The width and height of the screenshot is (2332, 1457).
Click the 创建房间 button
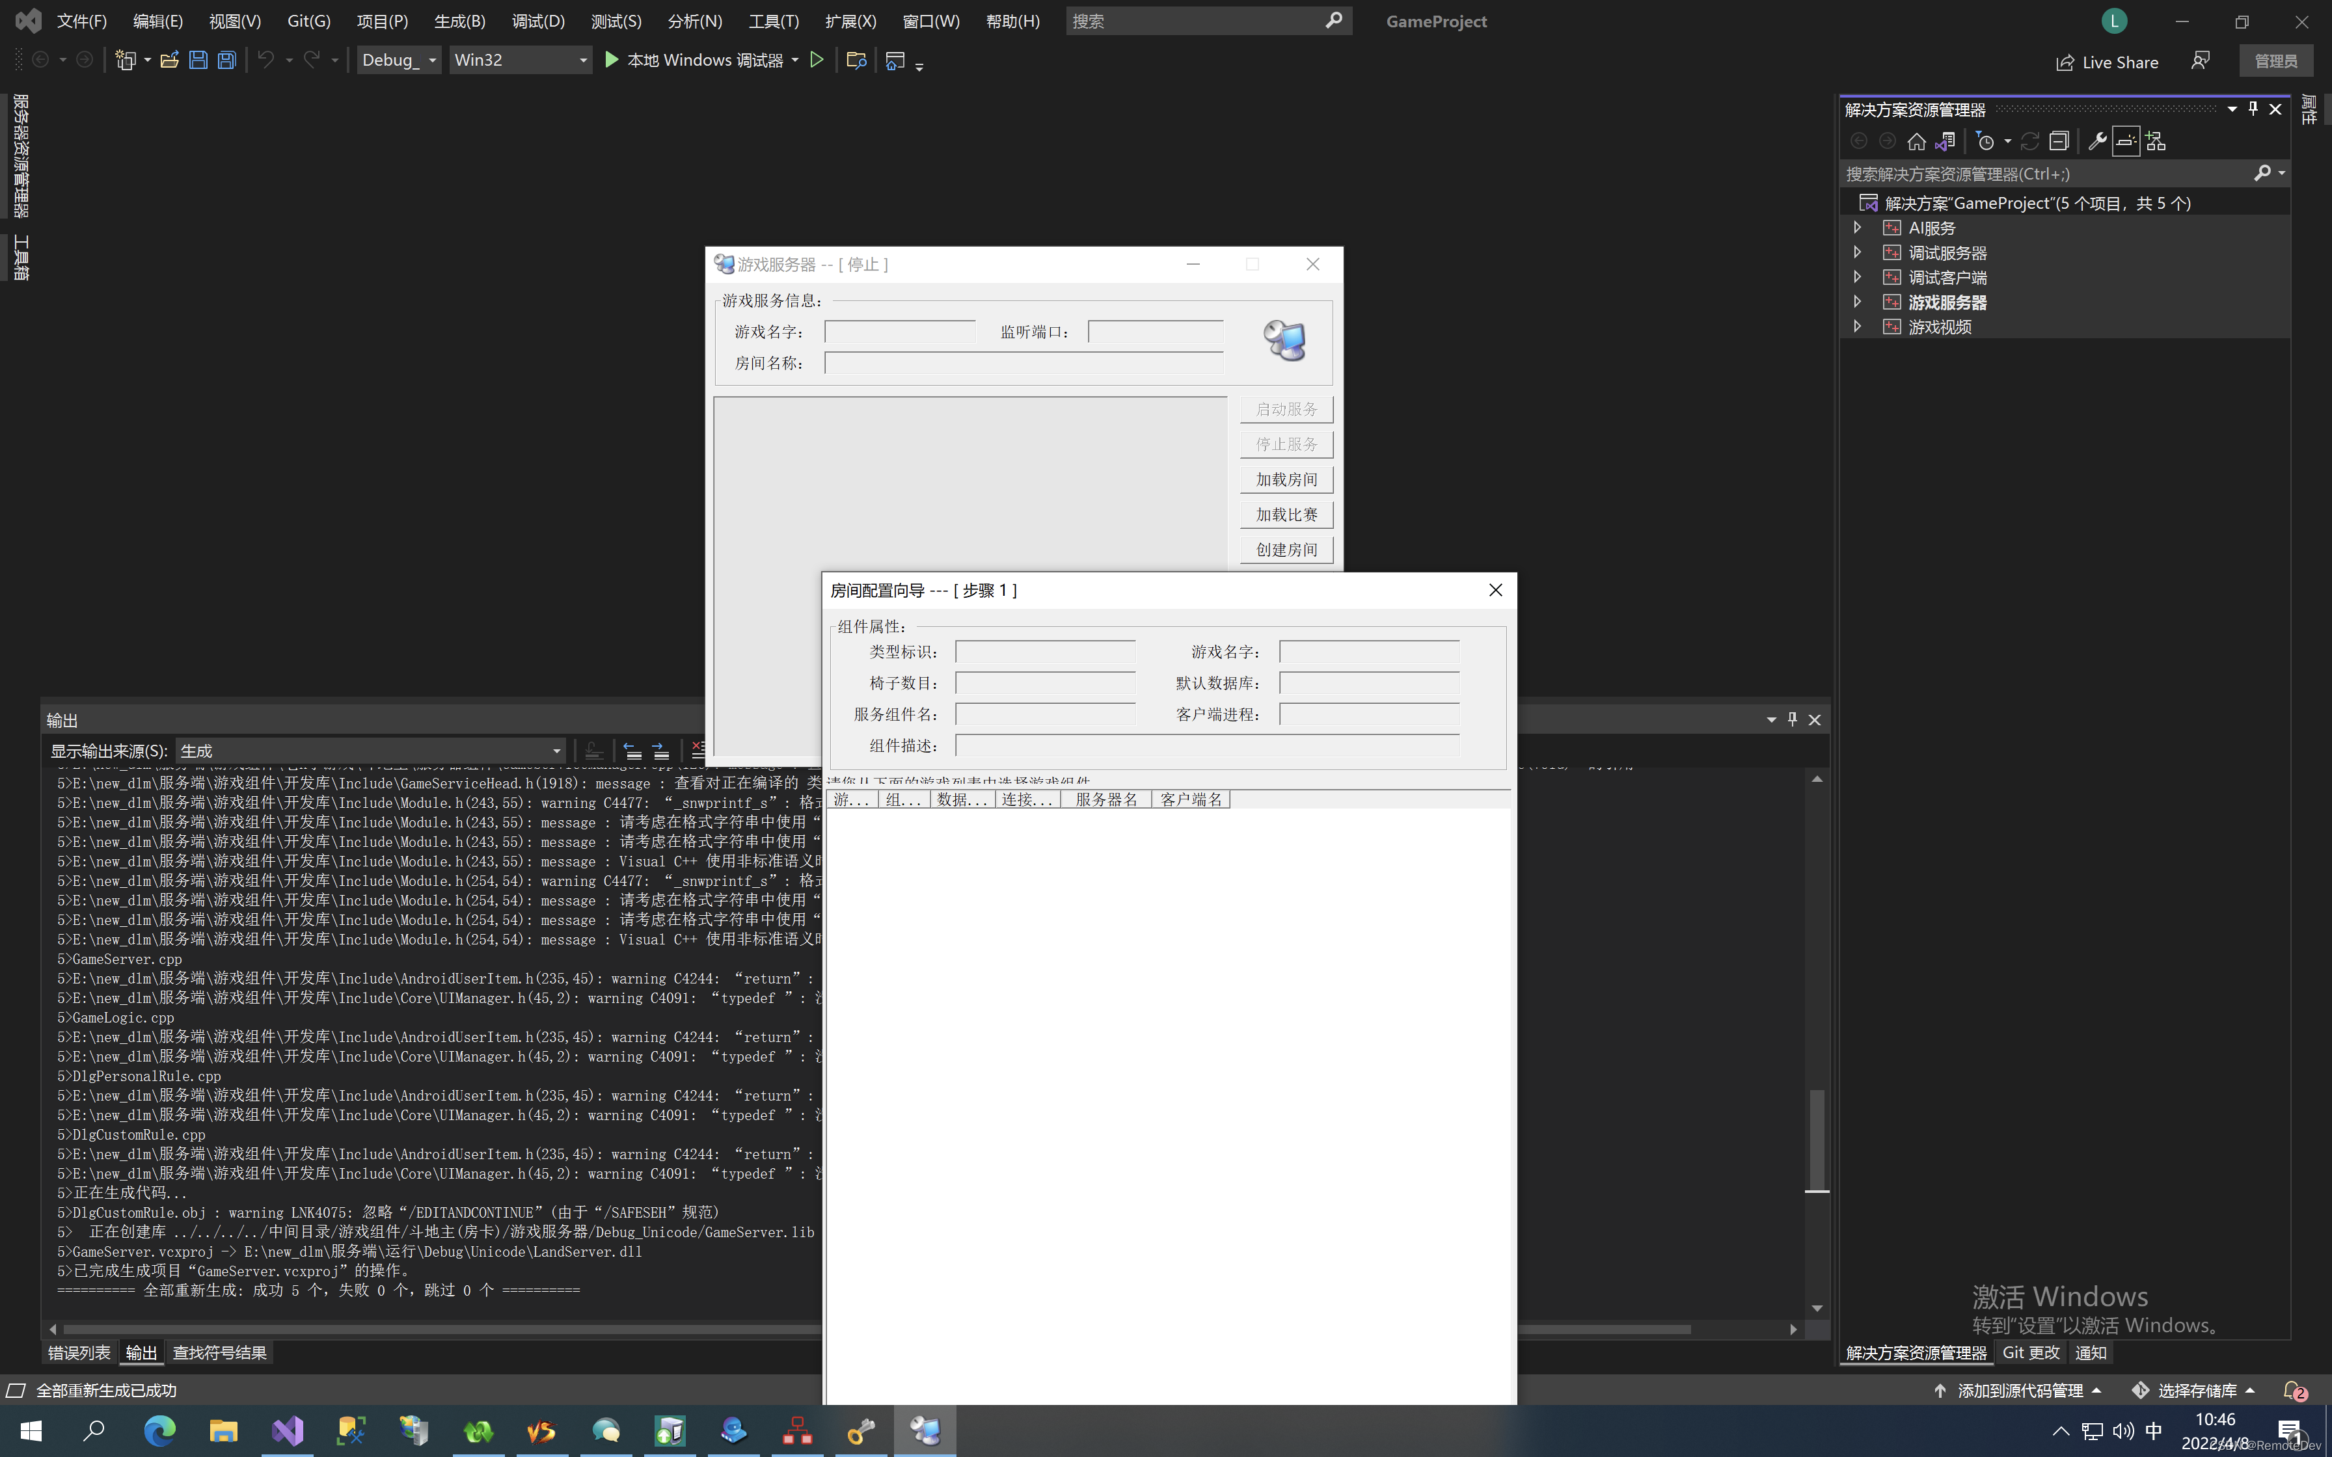coord(1286,549)
